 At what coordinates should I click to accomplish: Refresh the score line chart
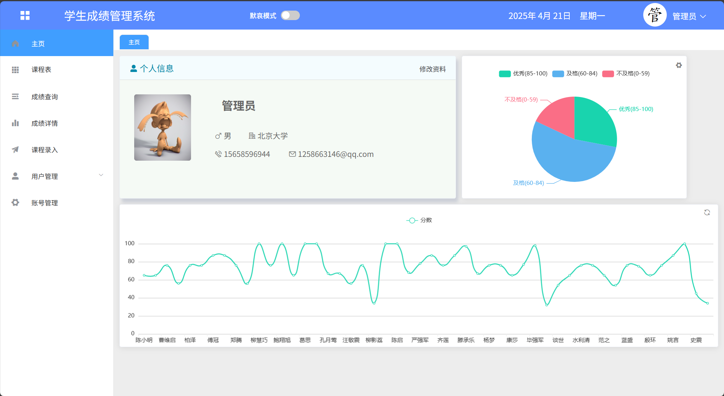click(x=707, y=213)
